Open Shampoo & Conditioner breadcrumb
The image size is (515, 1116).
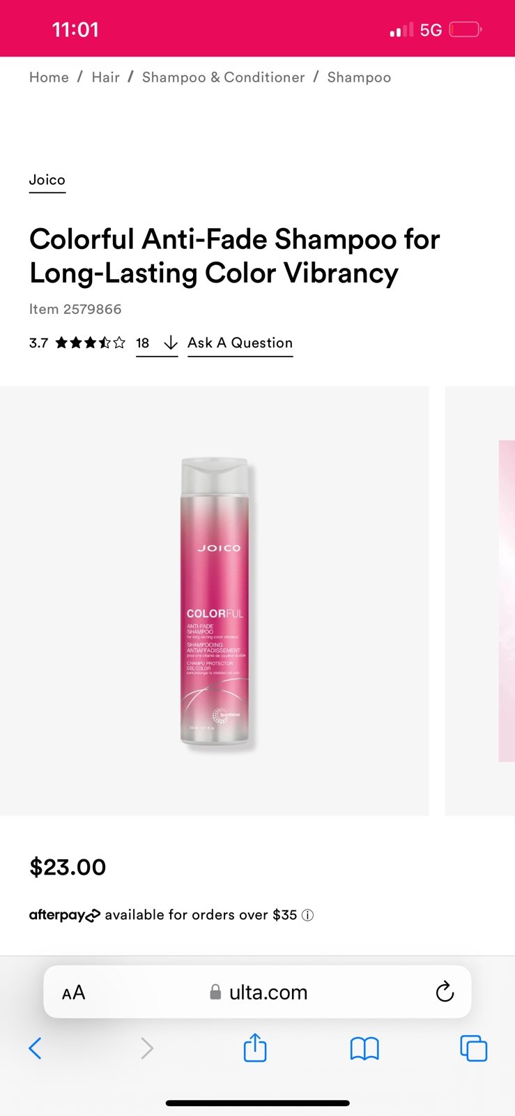click(223, 77)
